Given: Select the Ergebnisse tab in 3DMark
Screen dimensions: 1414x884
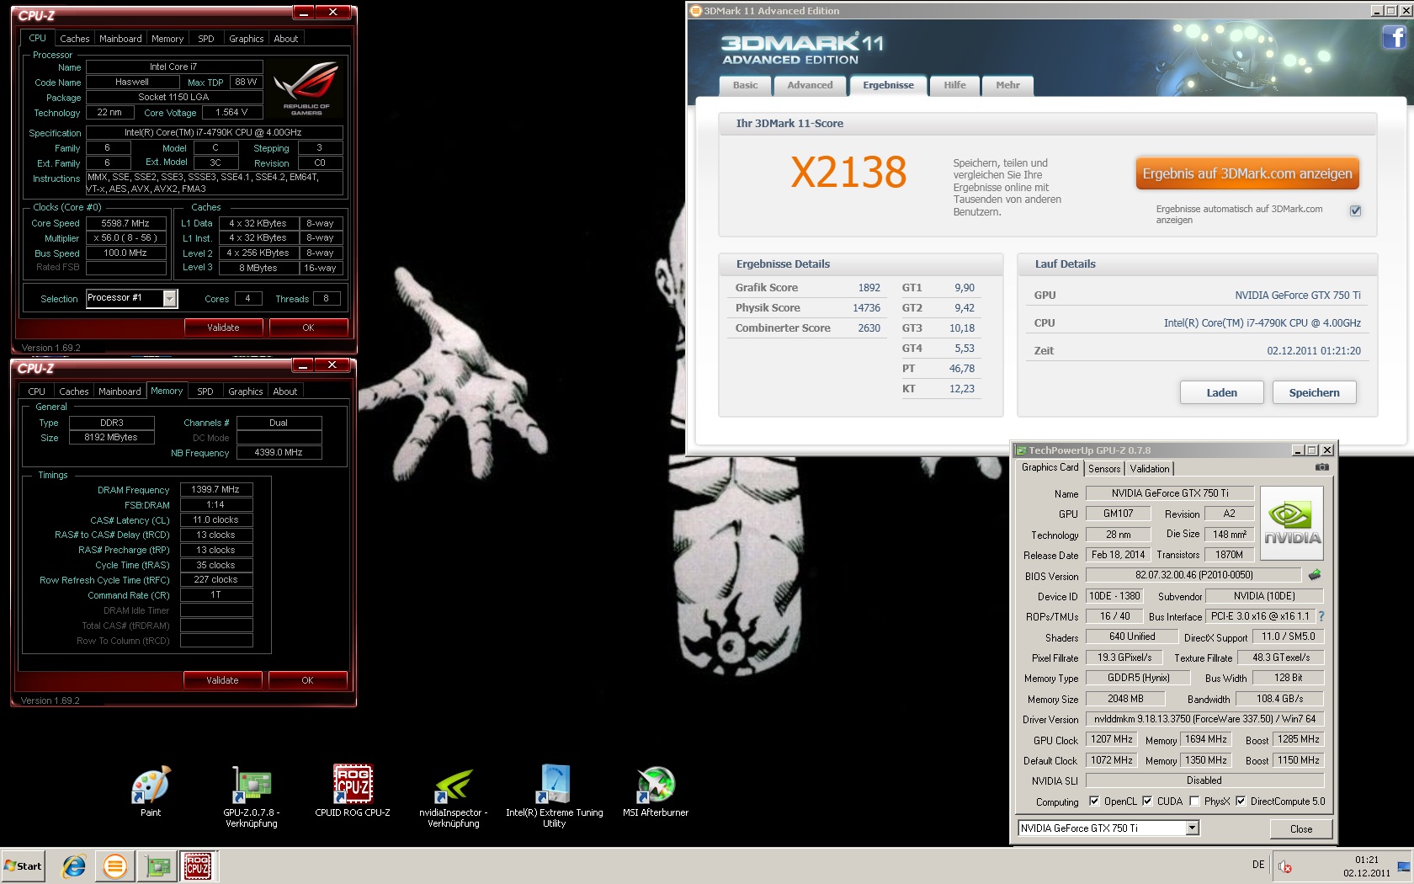Looking at the screenshot, I should pyautogui.click(x=888, y=85).
